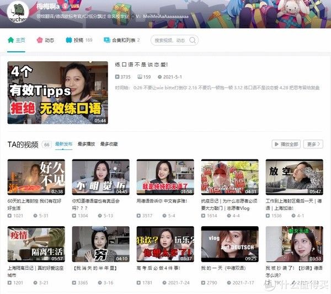Open the 4个有效Tipps featured video thumbnail

[57, 93]
